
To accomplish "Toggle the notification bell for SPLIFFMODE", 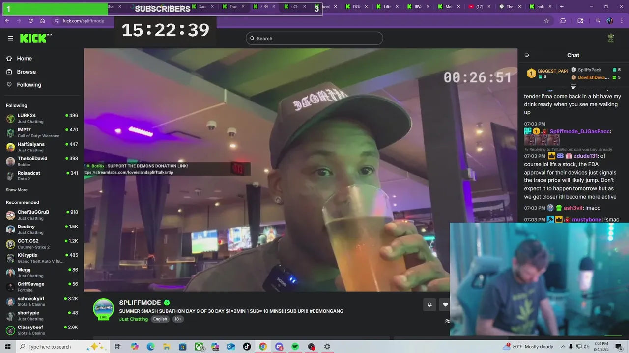I will (429, 304).
